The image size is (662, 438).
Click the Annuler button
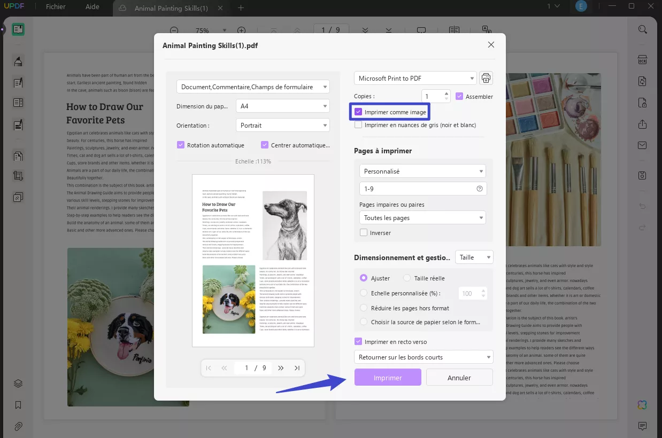[459, 378]
